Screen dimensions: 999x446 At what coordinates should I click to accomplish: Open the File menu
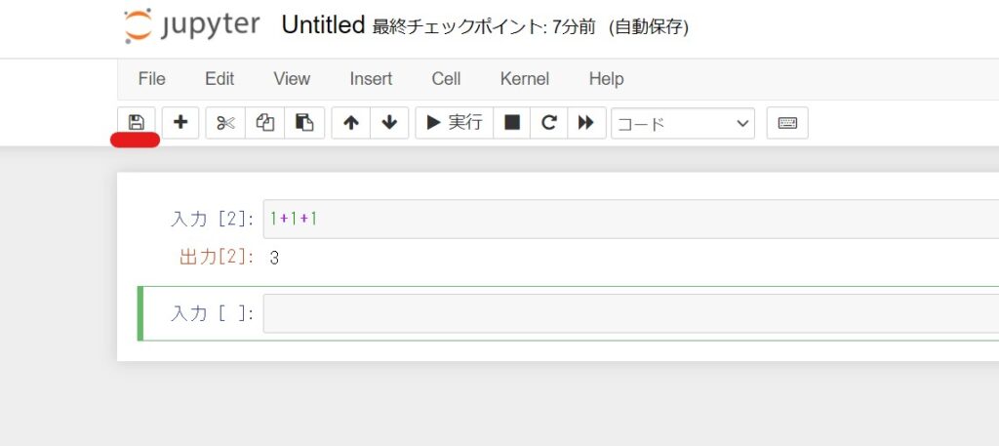(151, 79)
